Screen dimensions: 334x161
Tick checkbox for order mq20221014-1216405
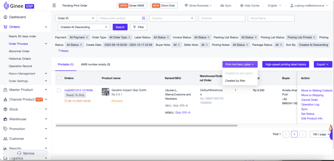pyautogui.click(x=59, y=91)
